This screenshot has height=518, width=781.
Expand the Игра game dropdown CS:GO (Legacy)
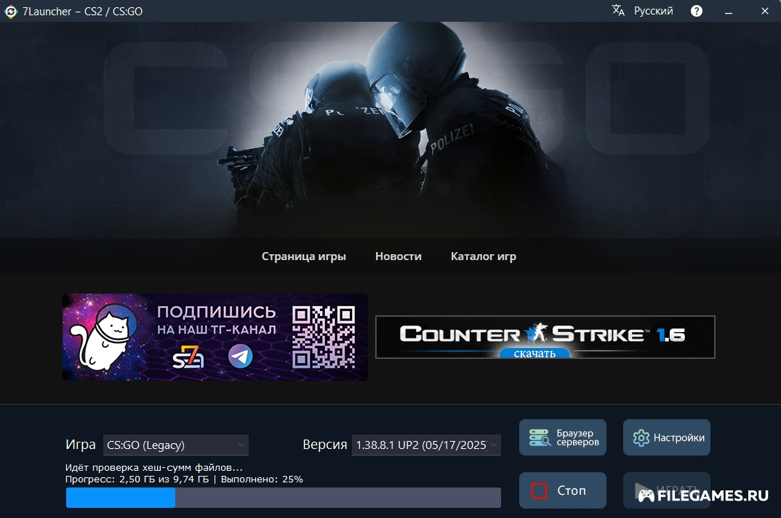176,445
